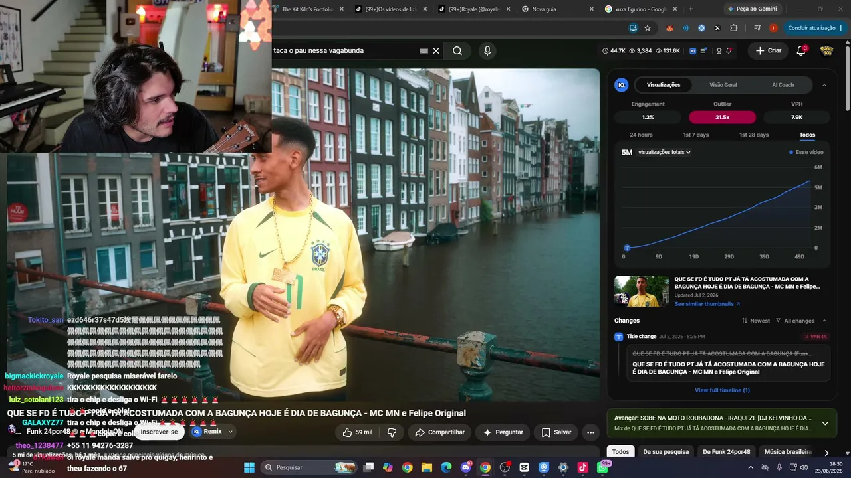
Task: Open the on-screen keyboard in the search box
Action: click(424, 50)
